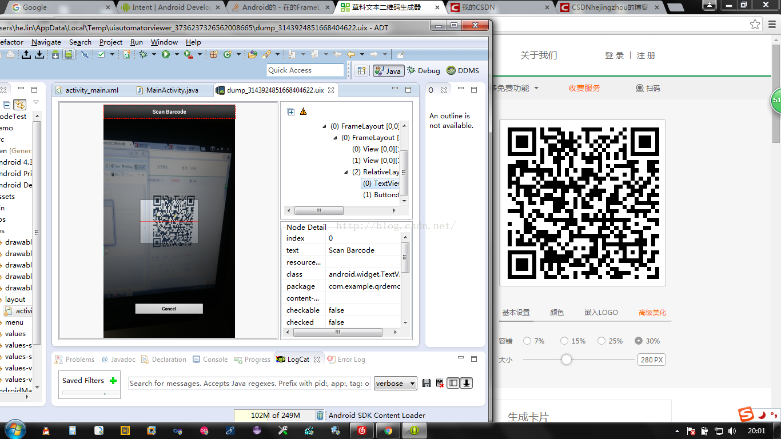Image resolution: width=781 pixels, height=439 pixels.
Task: Click the New Java Package toolbar icon
Action: [214, 54]
